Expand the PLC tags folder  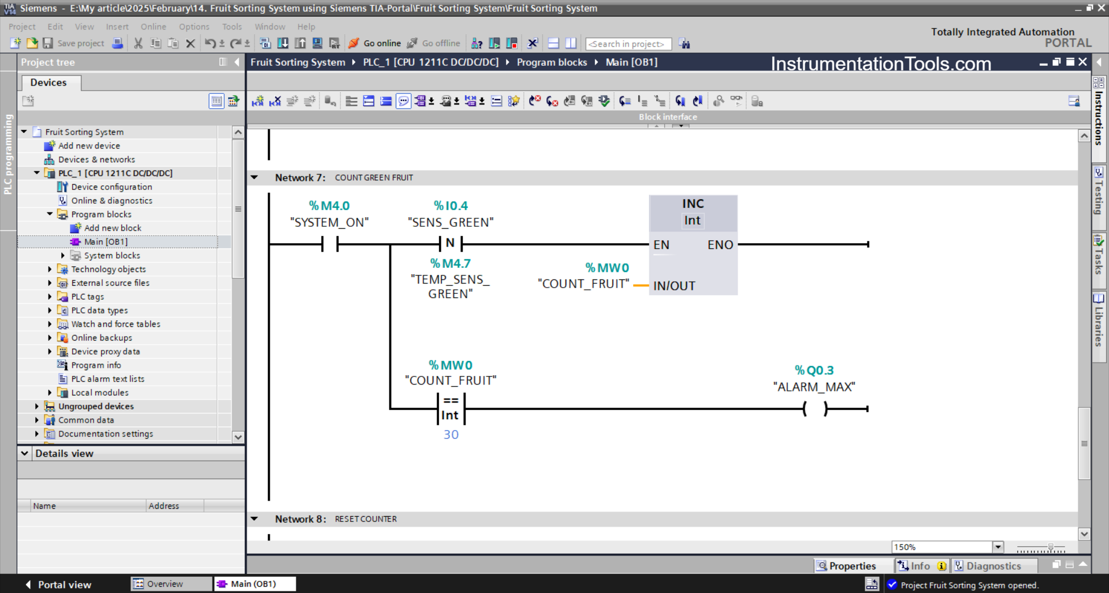tap(50, 296)
